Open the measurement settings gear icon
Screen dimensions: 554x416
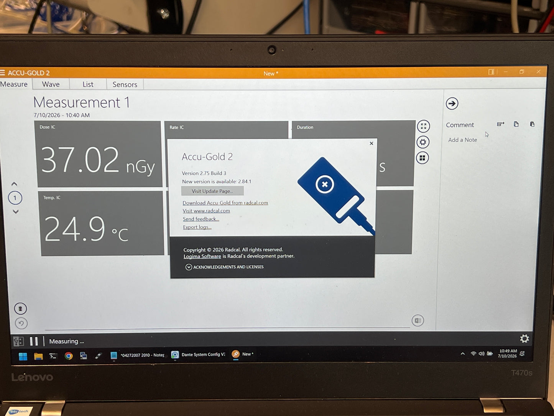423,142
